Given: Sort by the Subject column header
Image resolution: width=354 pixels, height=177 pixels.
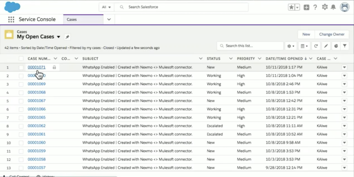Looking at the screenshot, I should pyautogui.click(x=90, y=59).
